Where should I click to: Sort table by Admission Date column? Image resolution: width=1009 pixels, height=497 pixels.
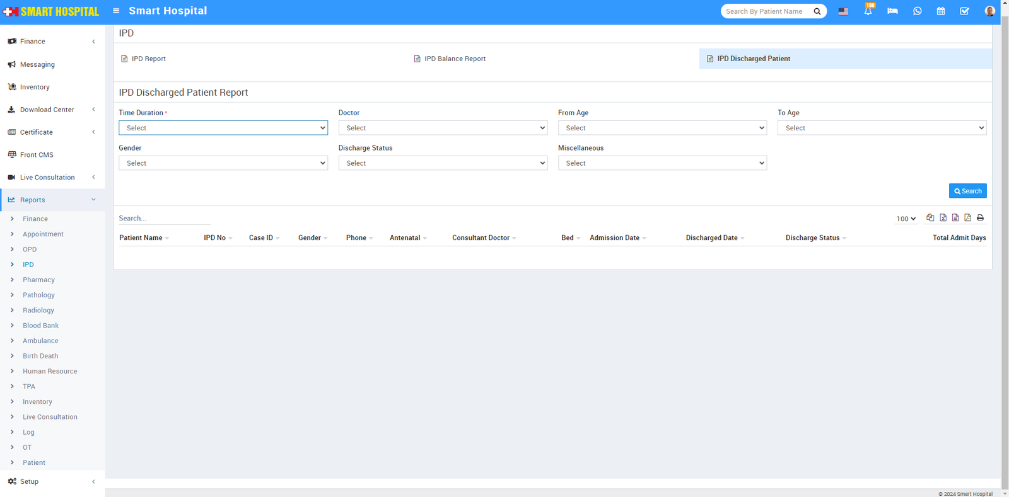click(x=615, y=238)
